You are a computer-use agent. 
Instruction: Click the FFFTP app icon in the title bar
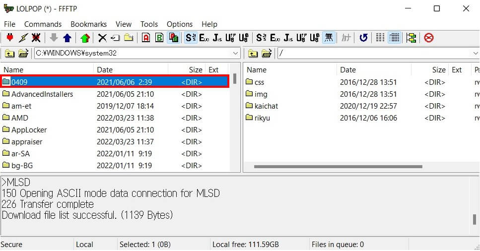click(8, 8)
